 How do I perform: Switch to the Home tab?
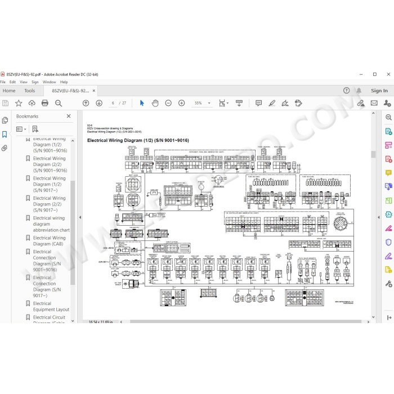pos(9,91)
